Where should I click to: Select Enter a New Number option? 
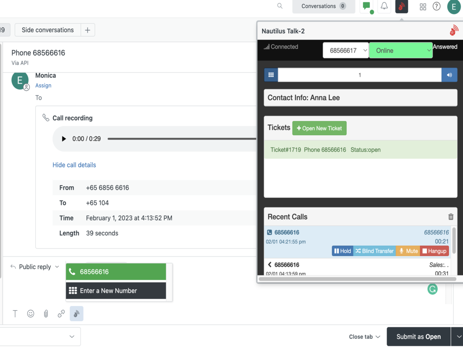pyautogui.click(x=116, y=291)
